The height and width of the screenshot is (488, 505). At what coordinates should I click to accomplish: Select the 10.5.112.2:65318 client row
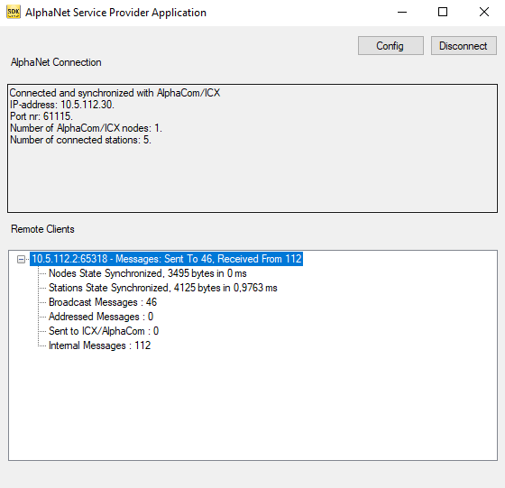pos(166,259)
